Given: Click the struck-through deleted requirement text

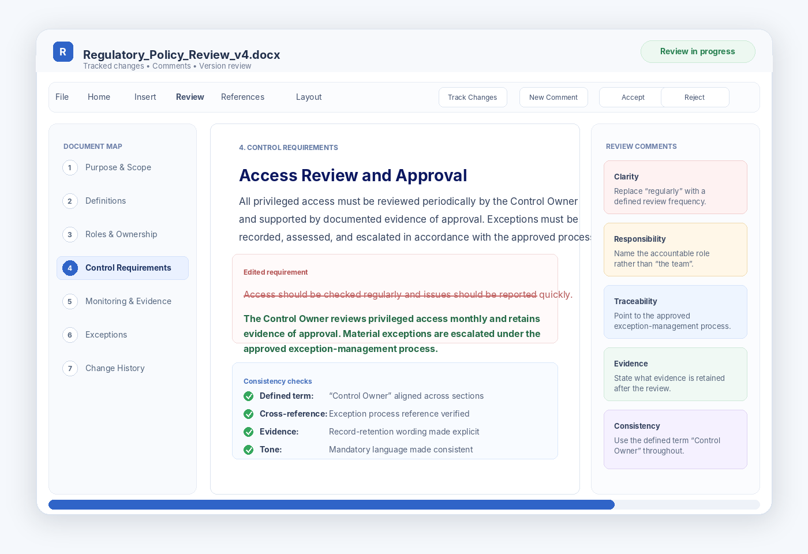Looking at the screenshot, I should pyautogui.click(x=408, y=294).
